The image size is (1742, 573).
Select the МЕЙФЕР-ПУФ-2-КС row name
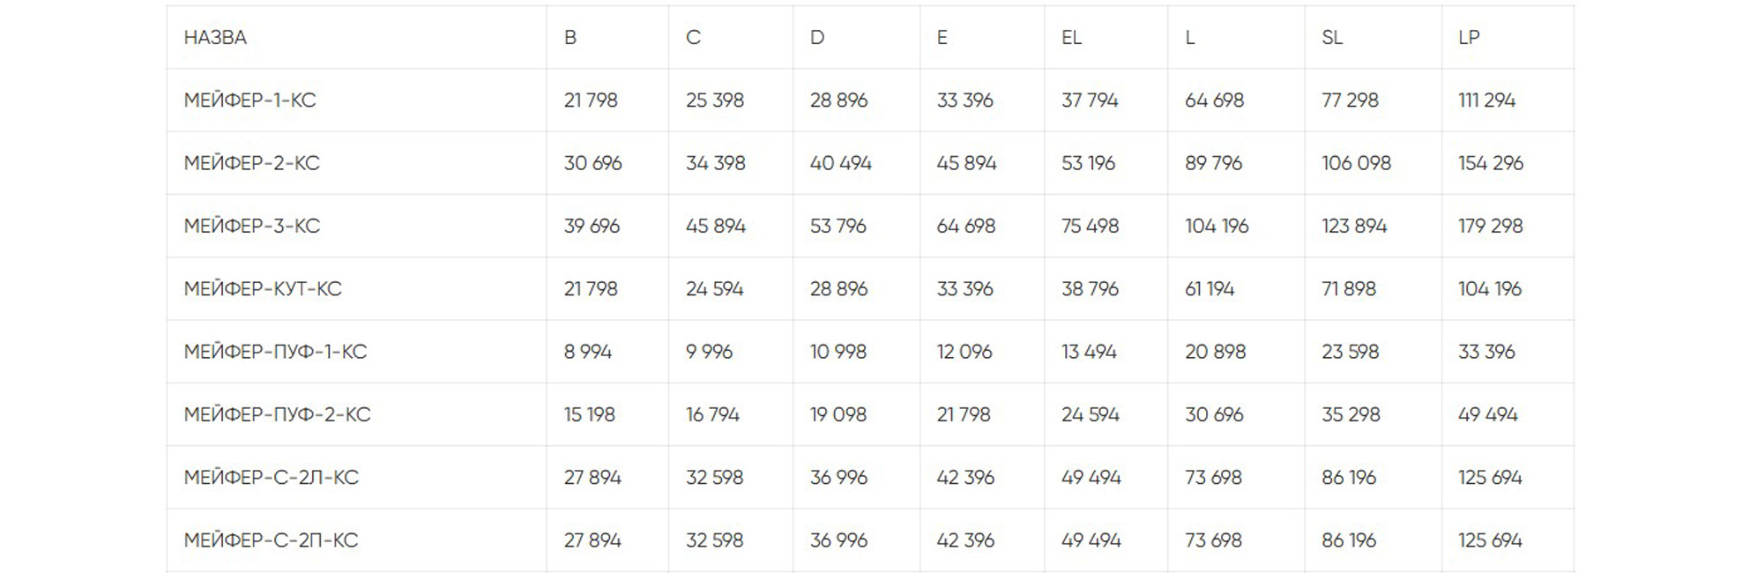277,414
